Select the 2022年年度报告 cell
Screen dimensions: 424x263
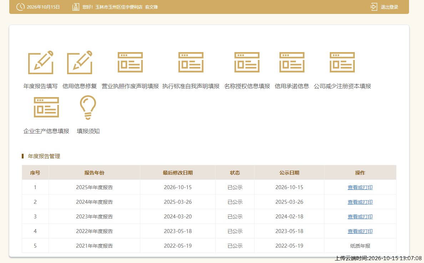coord(94,231)
